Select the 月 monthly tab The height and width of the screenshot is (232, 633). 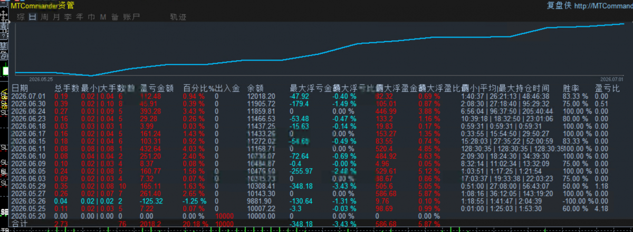click(56, 17)
